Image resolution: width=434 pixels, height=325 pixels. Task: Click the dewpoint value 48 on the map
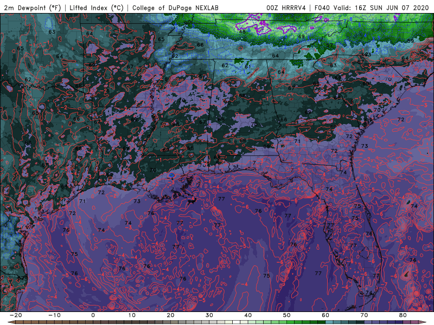pos(242,32)
